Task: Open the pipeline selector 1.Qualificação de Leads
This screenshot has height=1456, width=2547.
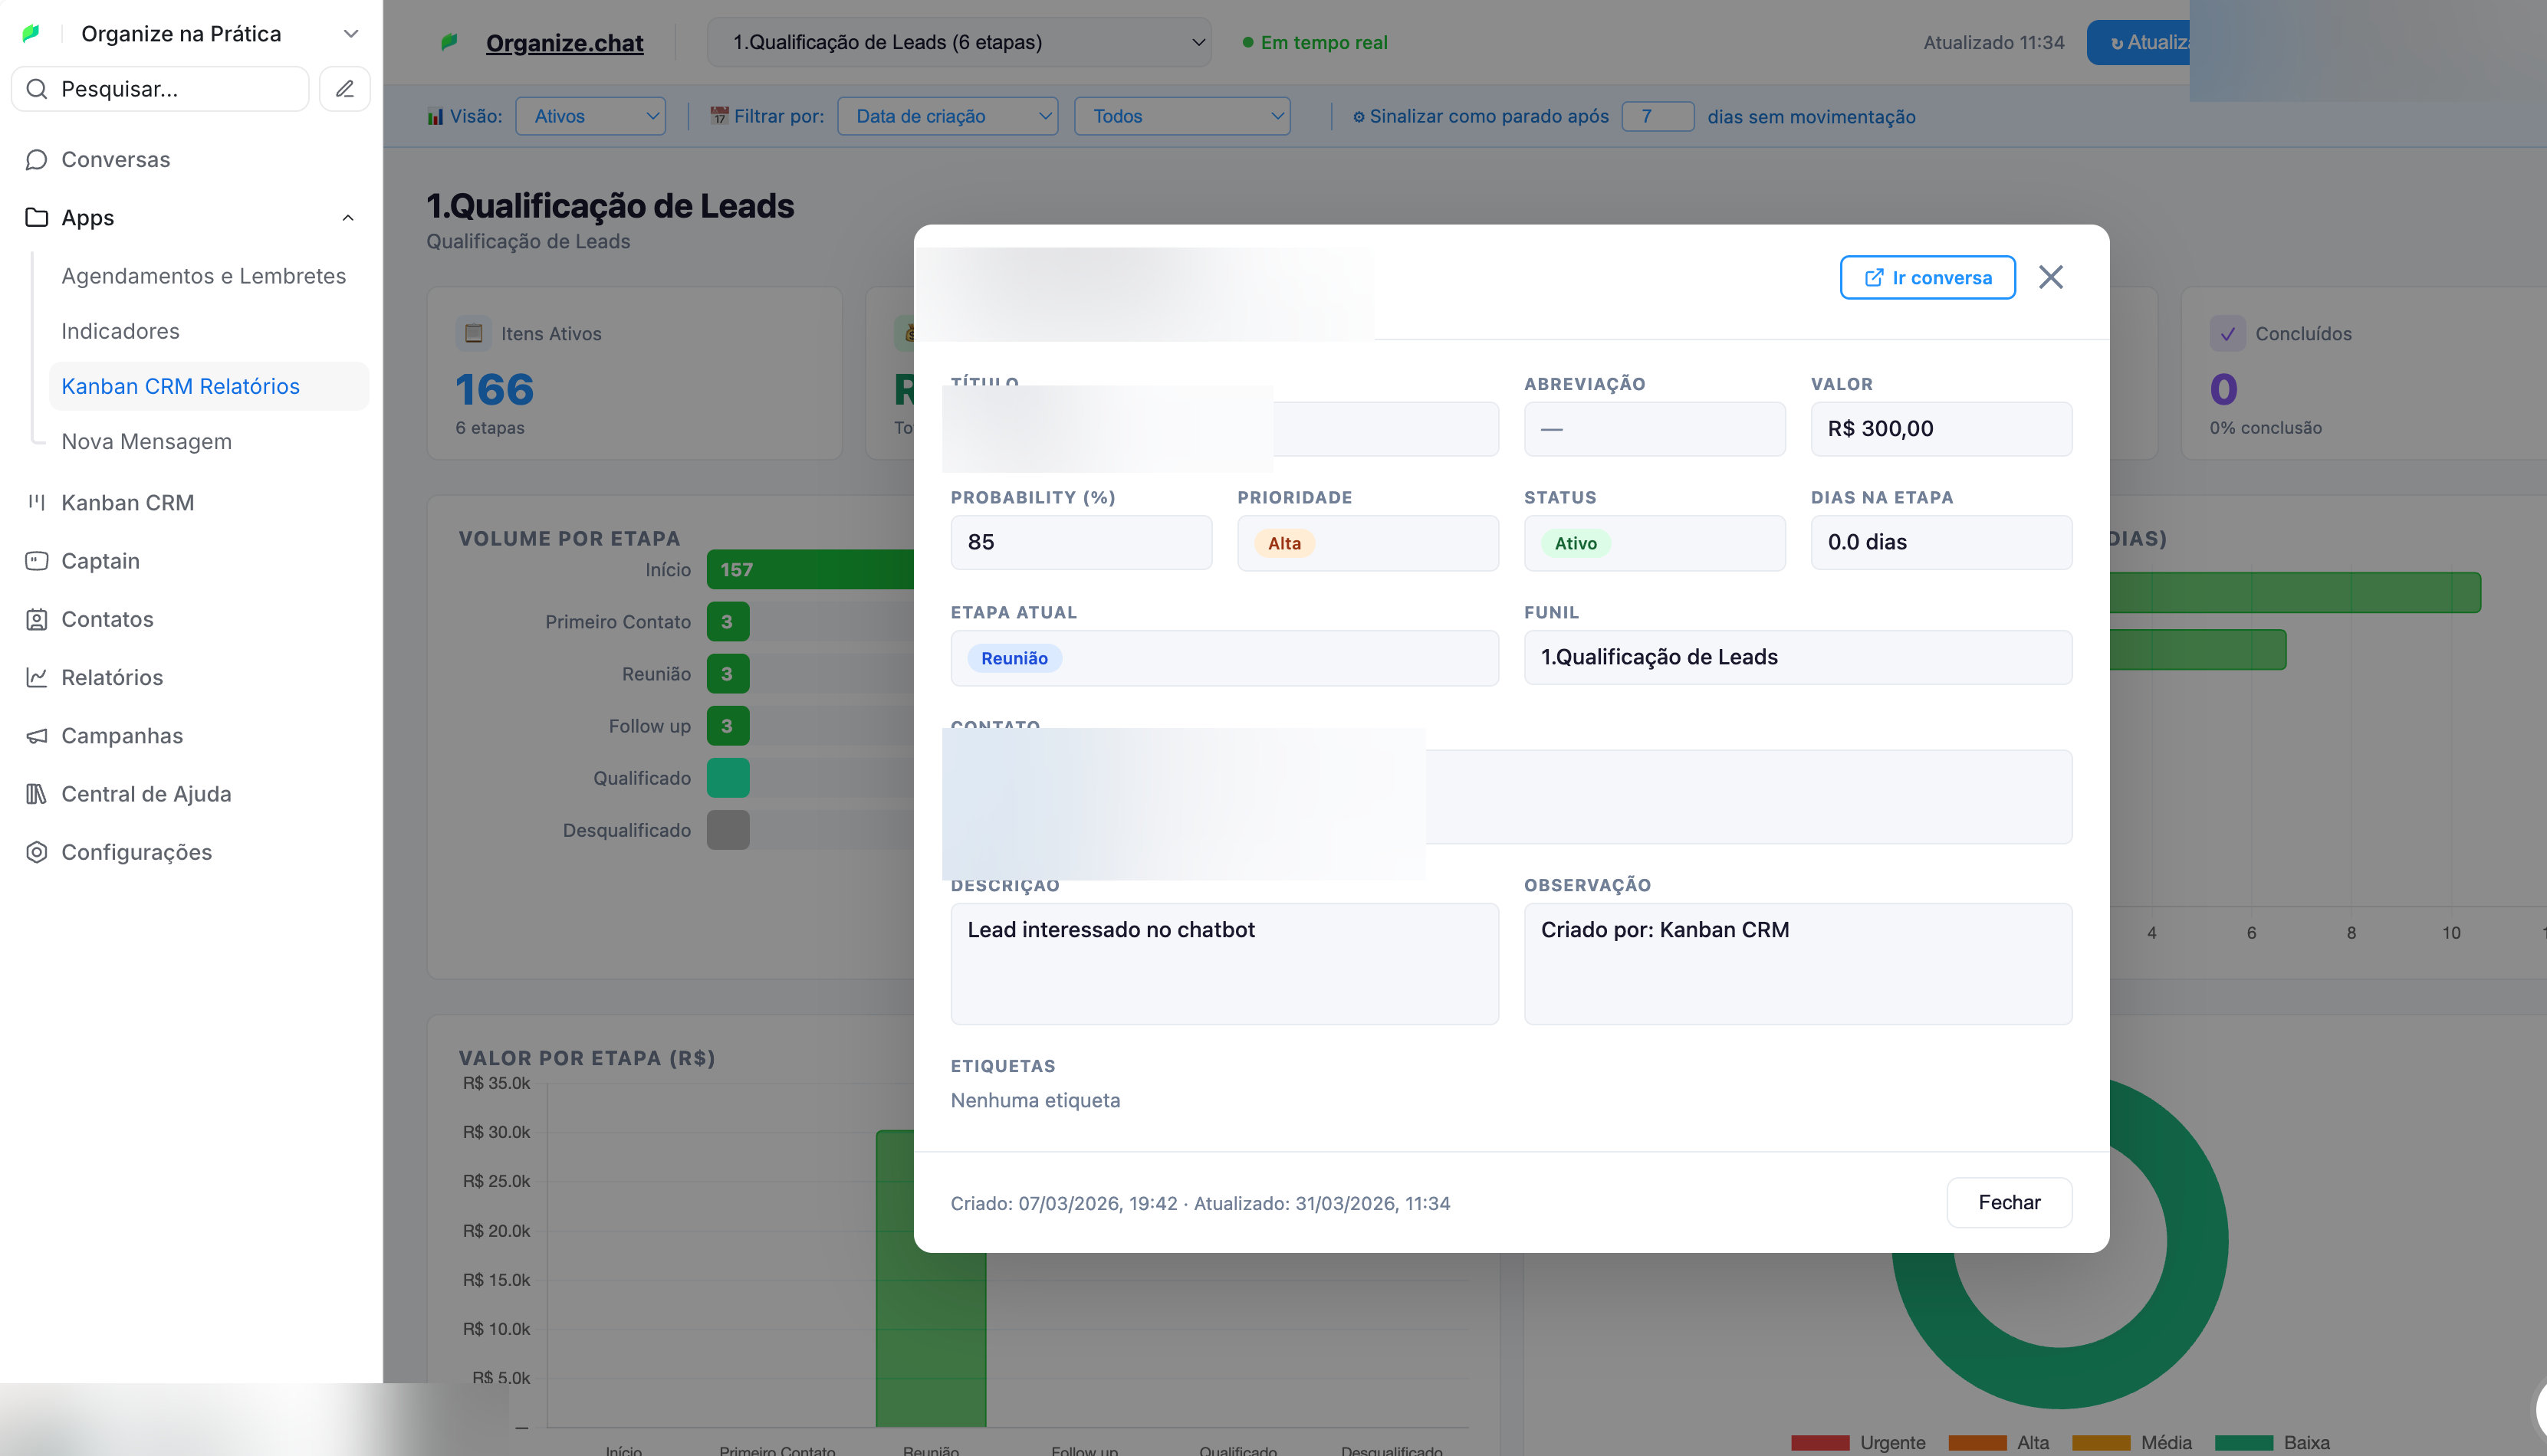Action: pyautogui.click(x=958, y=42)
